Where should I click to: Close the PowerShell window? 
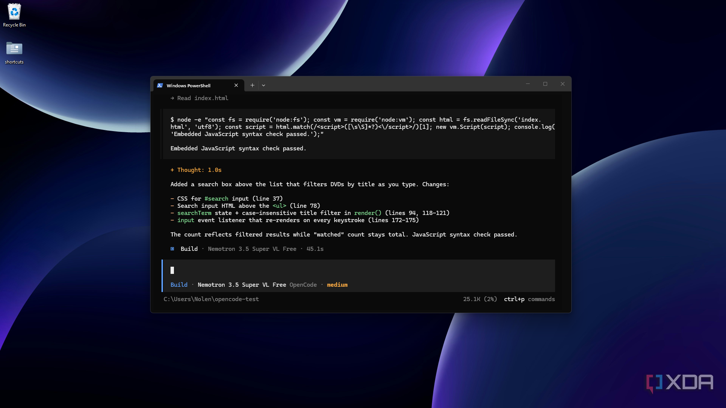click(x=563, y=84)
